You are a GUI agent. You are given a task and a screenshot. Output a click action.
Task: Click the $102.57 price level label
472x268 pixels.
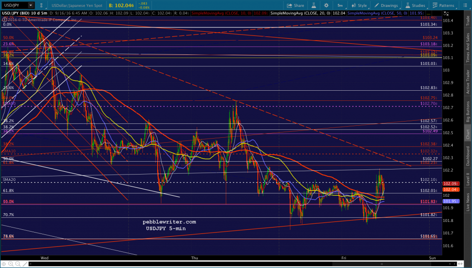[x=429, y=121]
